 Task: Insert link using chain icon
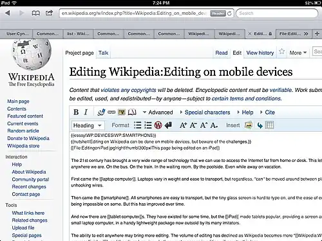pyautogui.click(x=111, y=112)
